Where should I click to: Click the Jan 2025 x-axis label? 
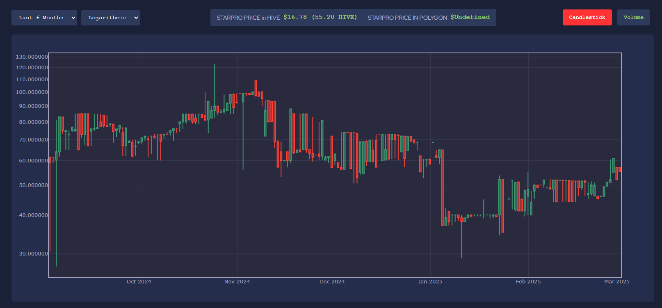pyautogui.click(x=430, y=281)
